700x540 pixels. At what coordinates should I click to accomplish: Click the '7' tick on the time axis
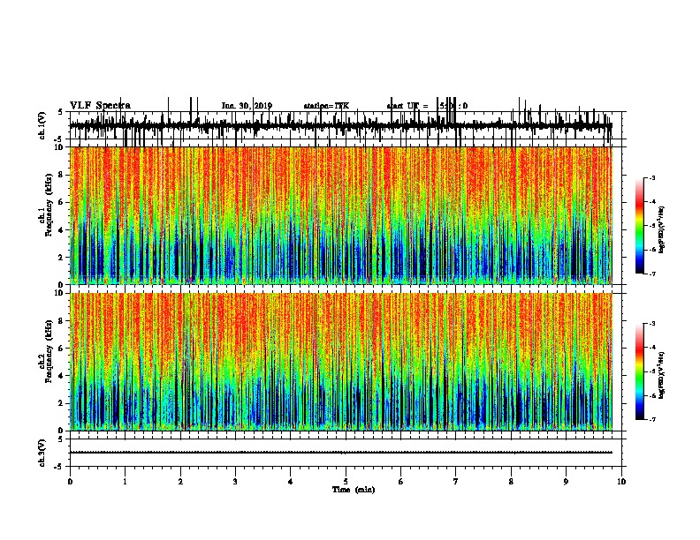[x=456, y=482]
